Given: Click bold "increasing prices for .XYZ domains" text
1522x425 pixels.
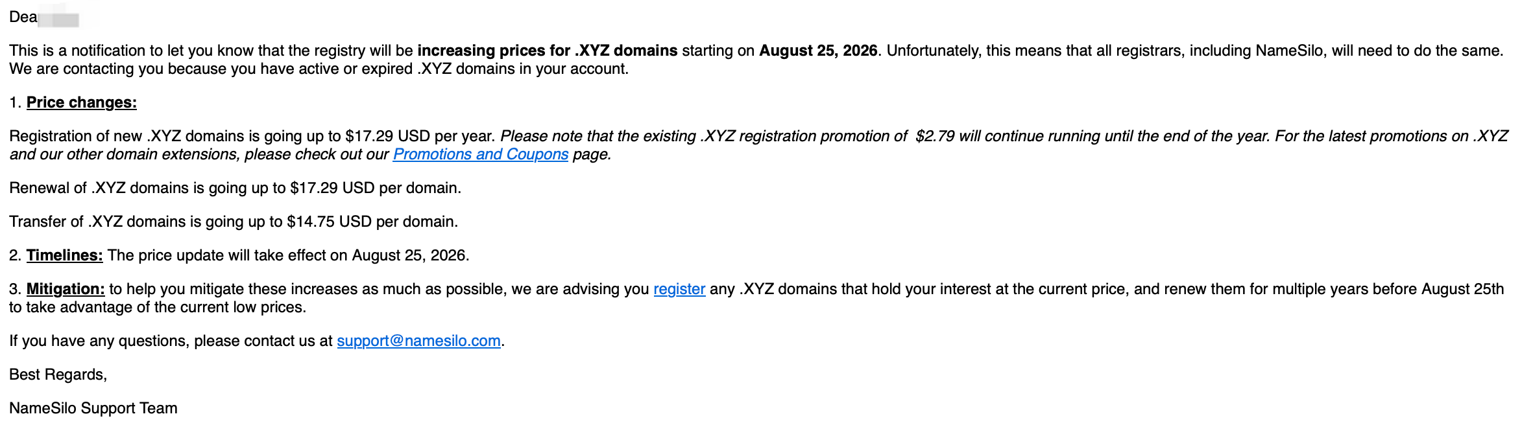Looking at the screenshot, I should click(548, 51).
